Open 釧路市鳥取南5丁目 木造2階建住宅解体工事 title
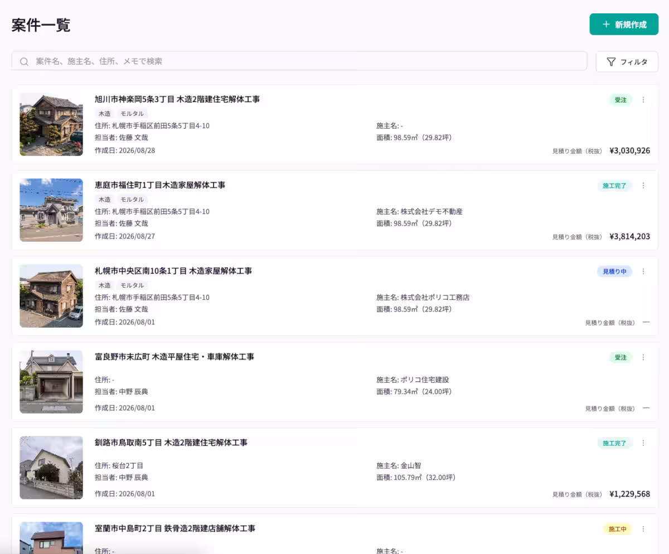Image resolution: width=669 pixels, height=554 pixels. [x=171, y=443]
